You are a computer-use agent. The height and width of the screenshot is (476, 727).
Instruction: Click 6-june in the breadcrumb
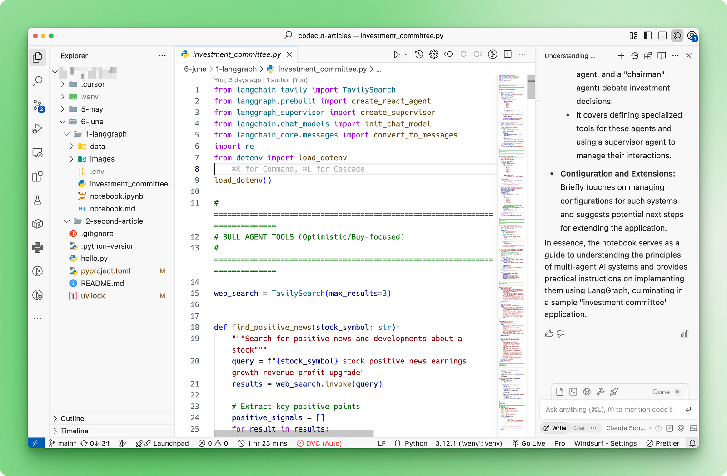pos(195,69)
